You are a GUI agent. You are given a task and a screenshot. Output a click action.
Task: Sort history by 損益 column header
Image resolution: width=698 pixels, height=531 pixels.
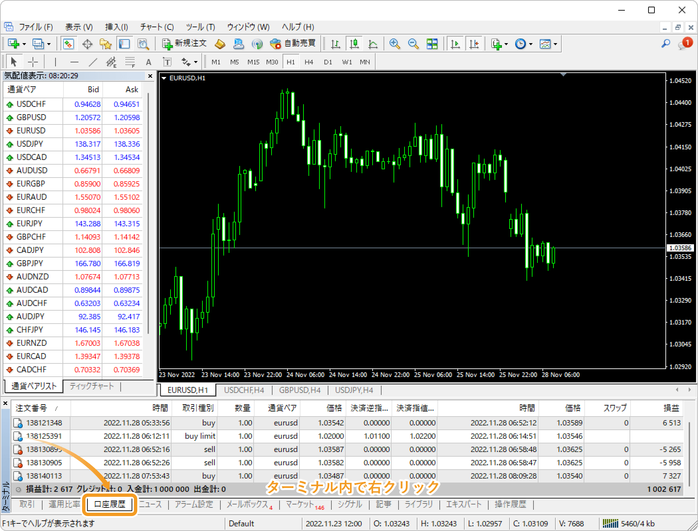(x=657, y=408)
